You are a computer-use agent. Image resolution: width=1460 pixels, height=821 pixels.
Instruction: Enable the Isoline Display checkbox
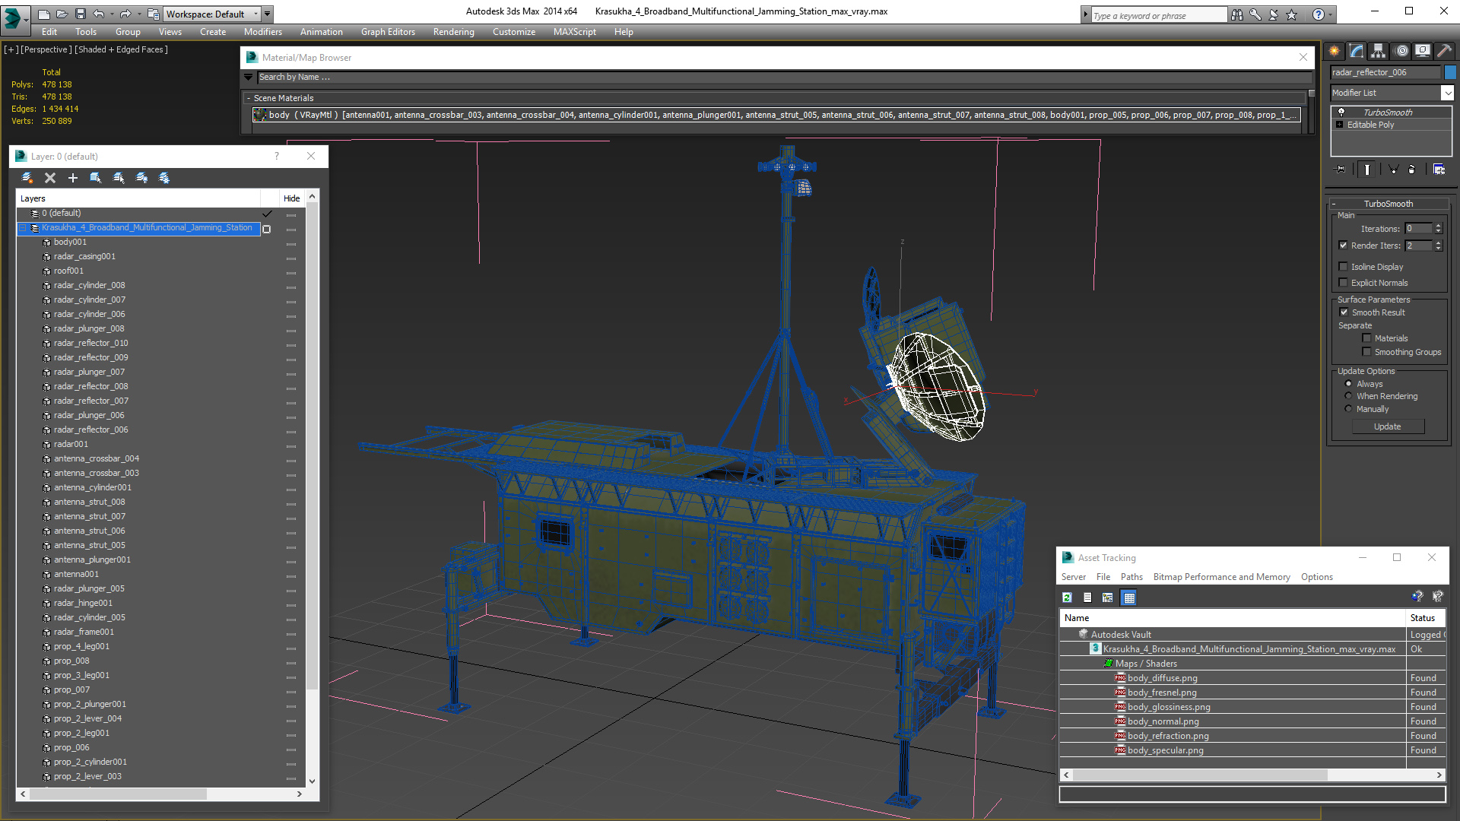[1343, 267]
